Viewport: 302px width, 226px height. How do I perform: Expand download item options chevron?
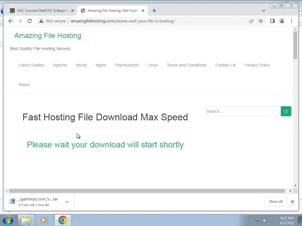pos(67,202)
